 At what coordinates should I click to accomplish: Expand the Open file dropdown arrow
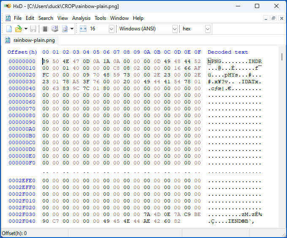tap(26, 29)
